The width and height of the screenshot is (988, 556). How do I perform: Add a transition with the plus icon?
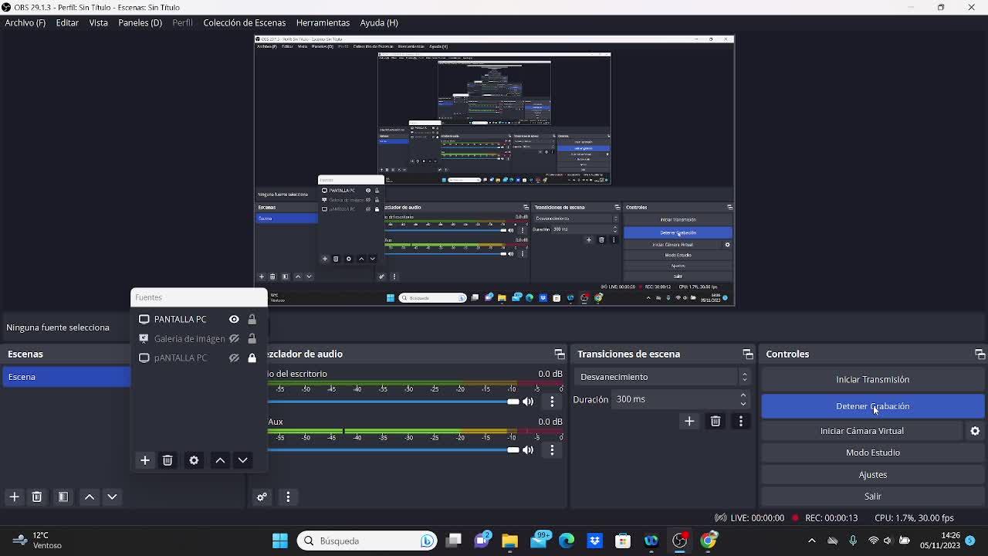pos(689,421)
